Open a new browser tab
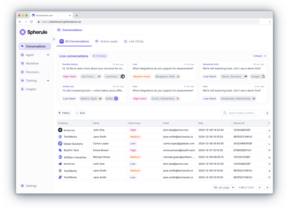 point(76,15)
